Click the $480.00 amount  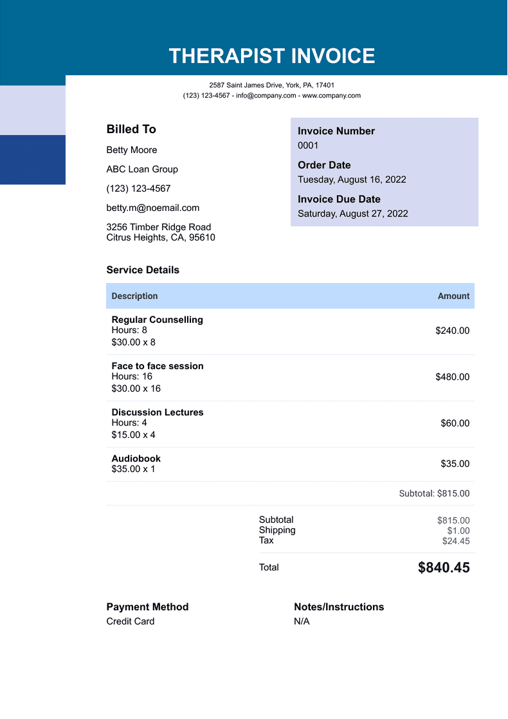[x=452, y=377]
